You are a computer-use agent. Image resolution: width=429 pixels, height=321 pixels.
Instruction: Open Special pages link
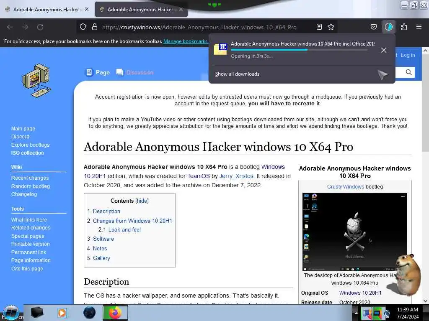(x=28, y=236)
